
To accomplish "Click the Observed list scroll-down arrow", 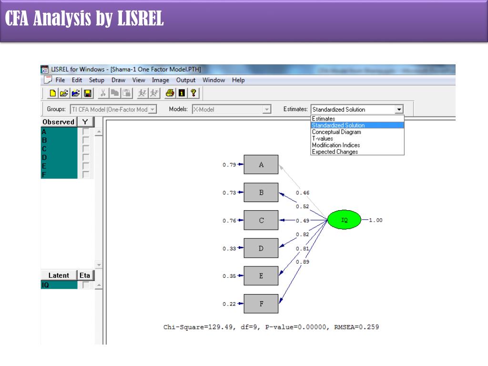I will (99, 265).
